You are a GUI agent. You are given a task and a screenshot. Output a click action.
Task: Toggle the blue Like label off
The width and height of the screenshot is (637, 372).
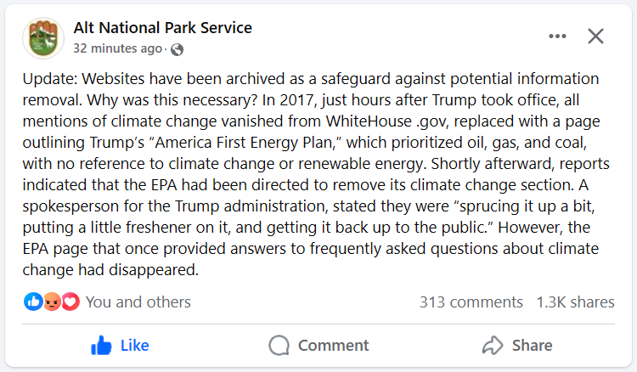pyautogui.click(x=134, y=345)
